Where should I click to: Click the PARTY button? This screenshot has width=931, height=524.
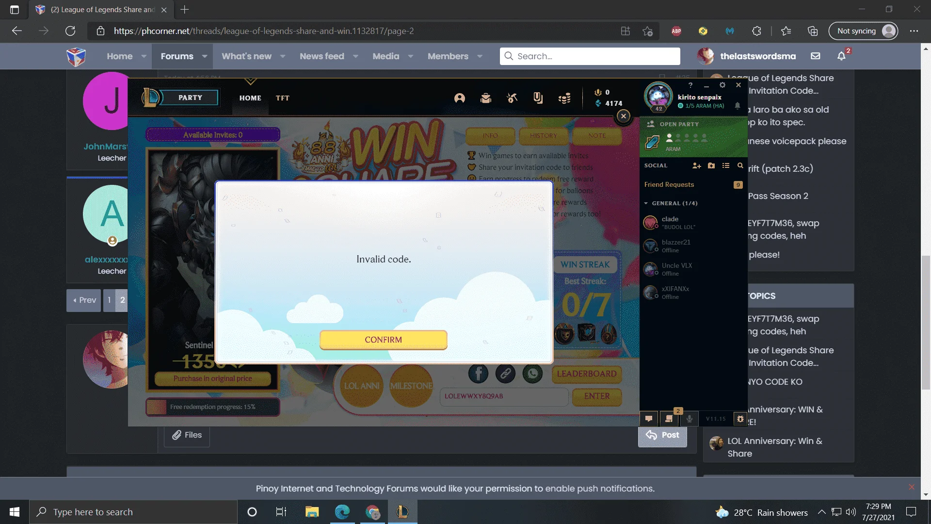[190, 98]
